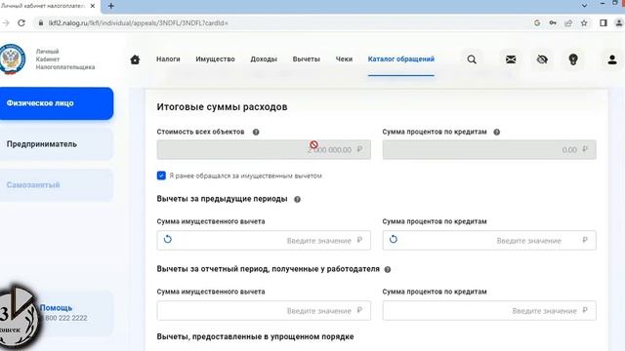Toggle the browser side panel icon
Viewport: 625px width, 351px height.
604,23
